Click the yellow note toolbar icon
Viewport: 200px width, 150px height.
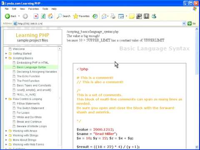point(132,16)
